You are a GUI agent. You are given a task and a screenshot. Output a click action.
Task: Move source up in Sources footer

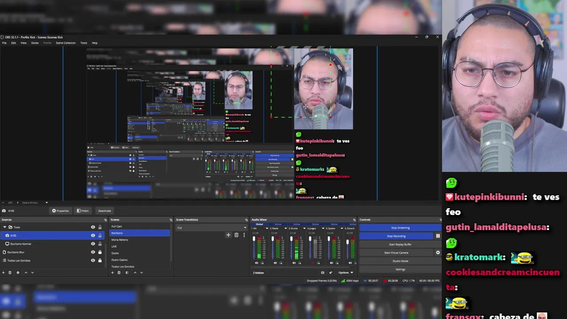point(26,272)
